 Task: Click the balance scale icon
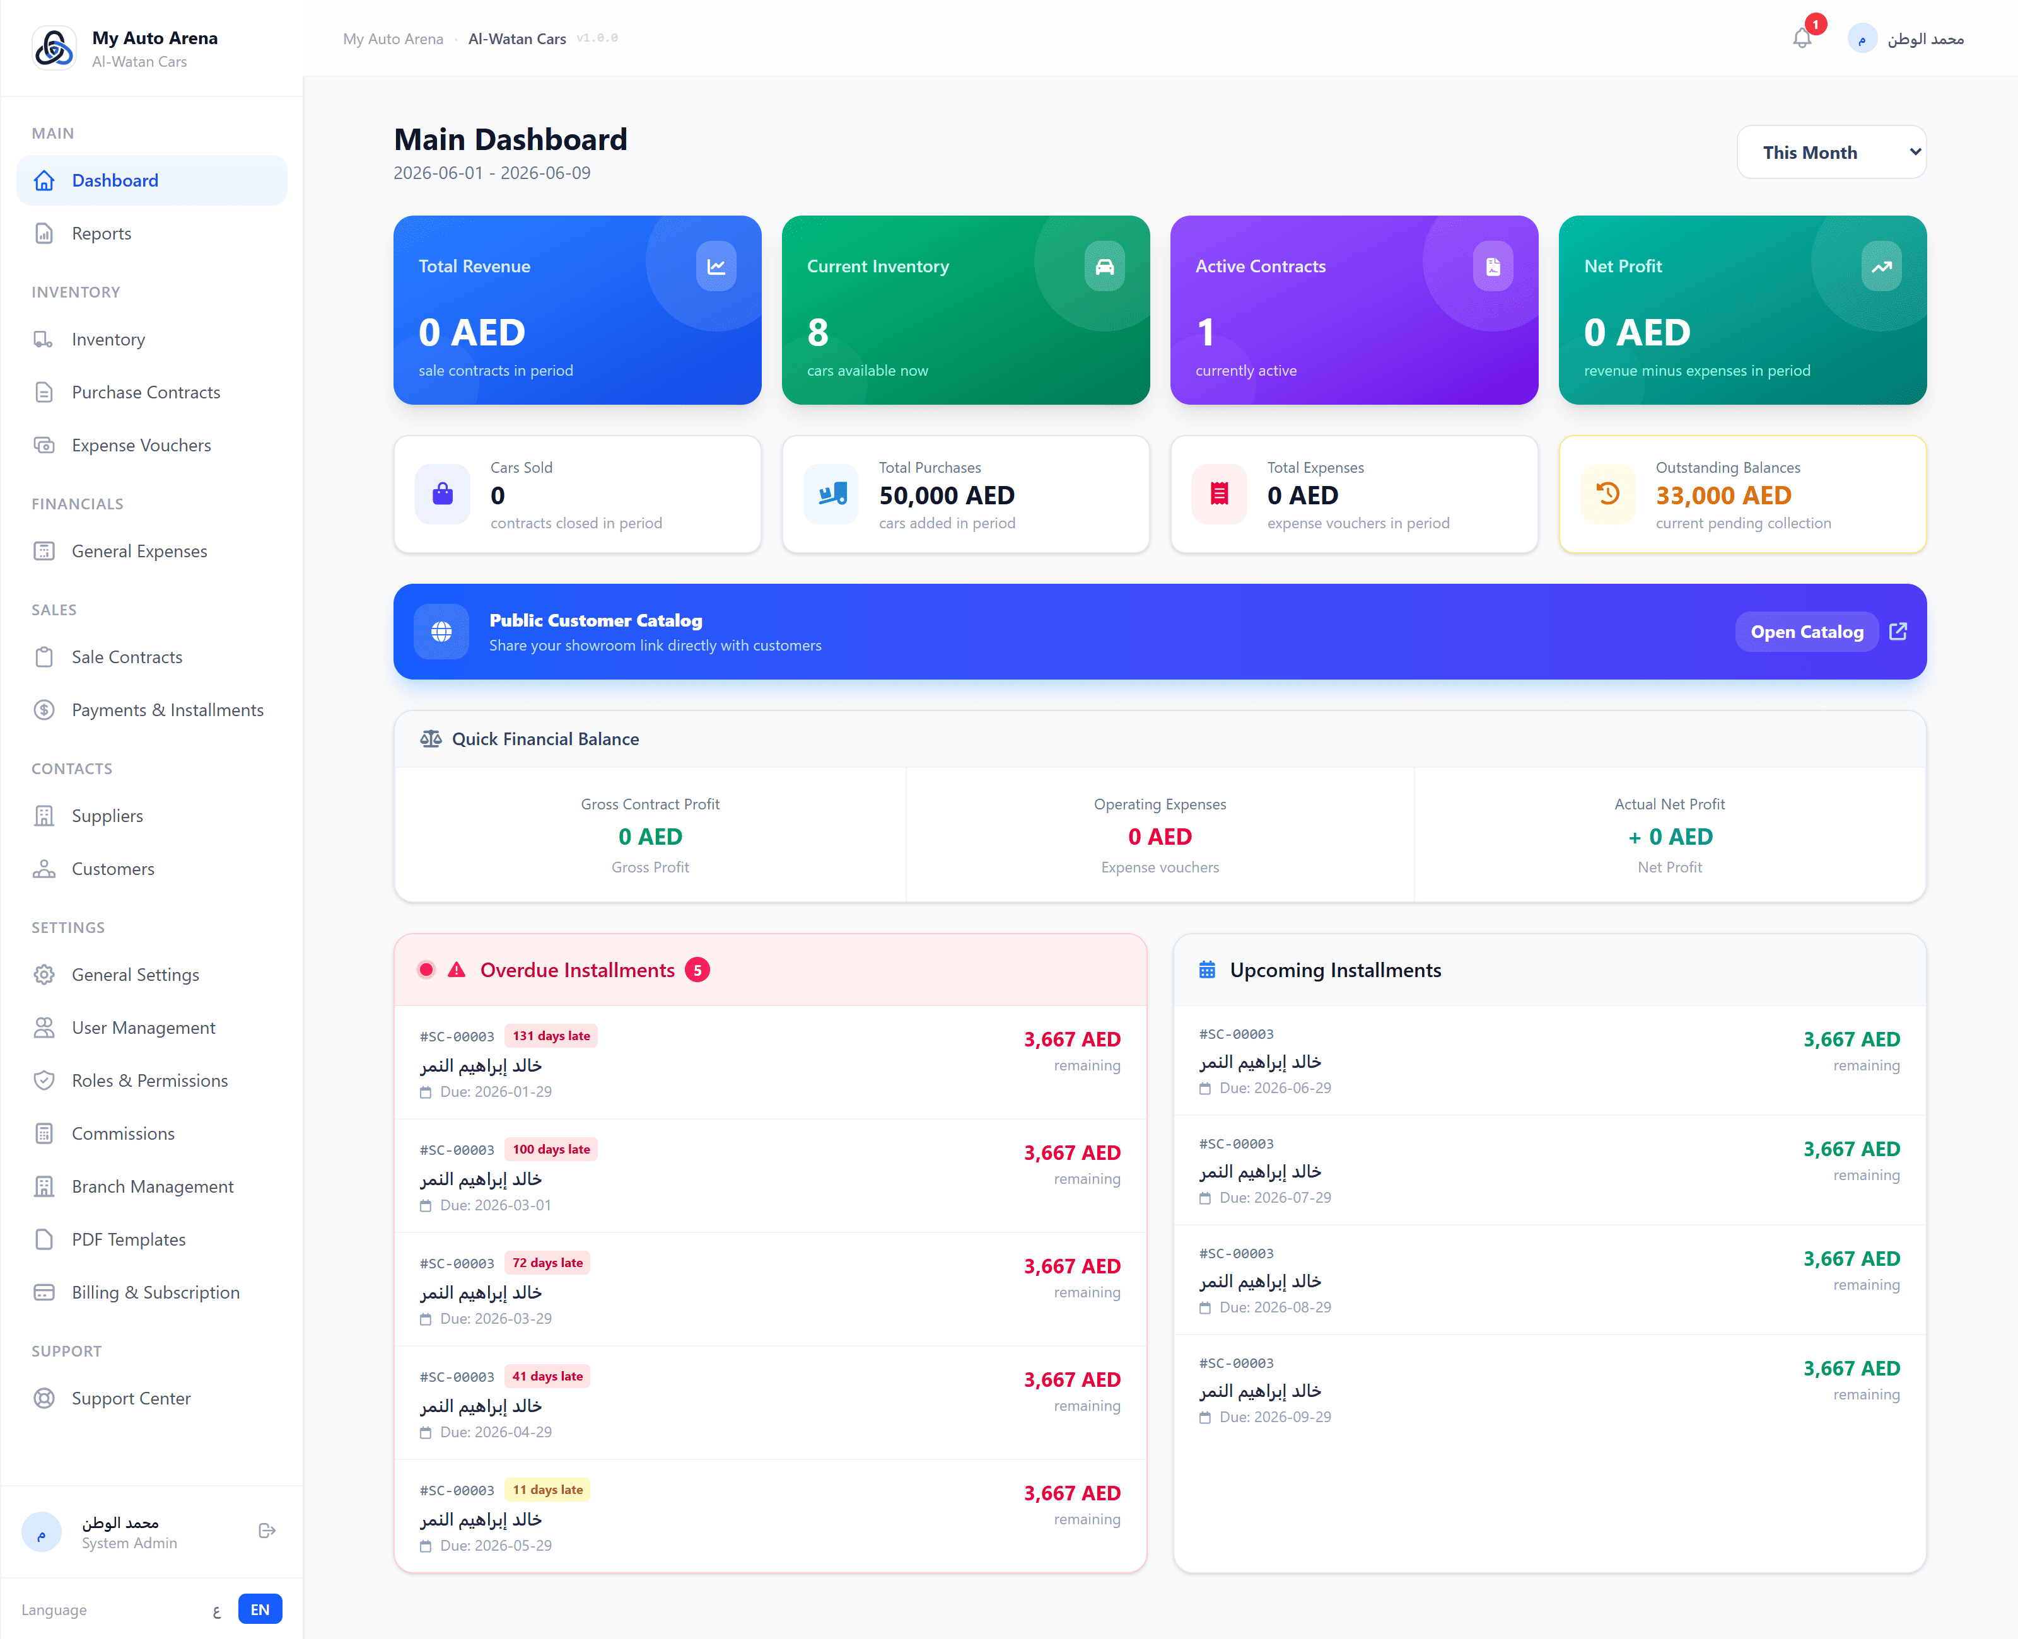pyautogui.click(x=431, y=739)
